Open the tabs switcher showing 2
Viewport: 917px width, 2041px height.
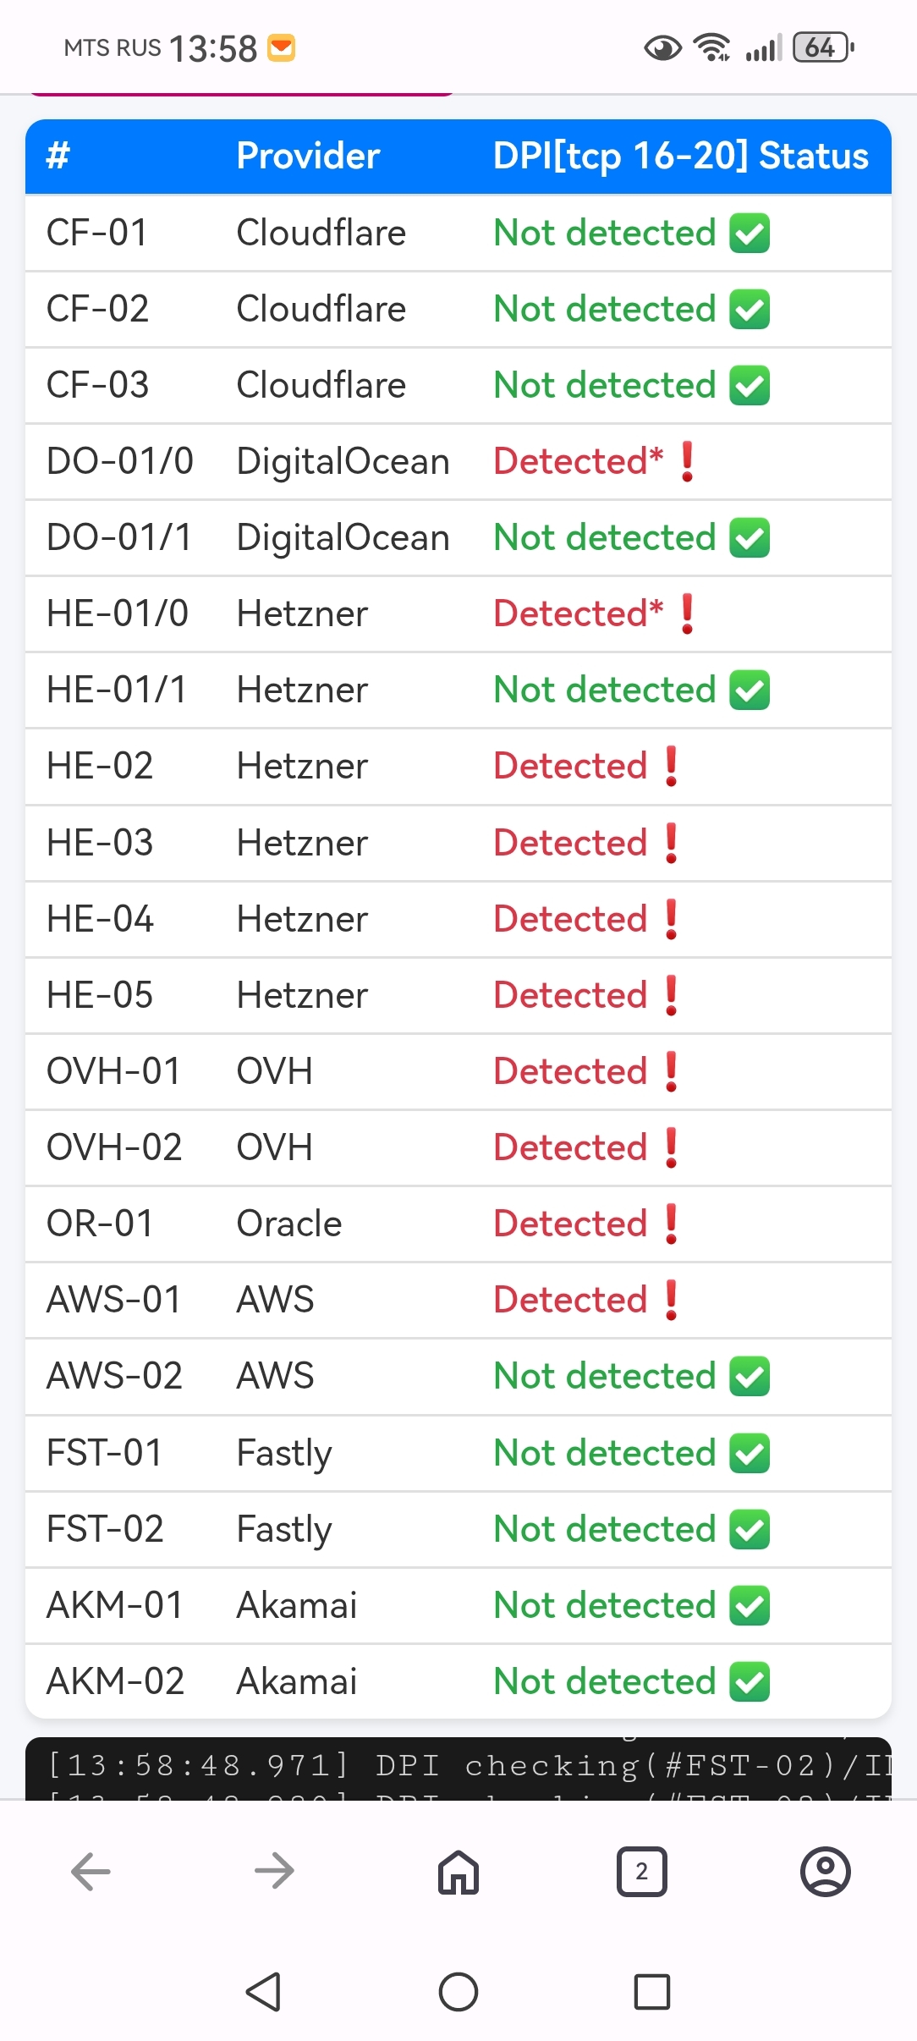coord(641,1871)
